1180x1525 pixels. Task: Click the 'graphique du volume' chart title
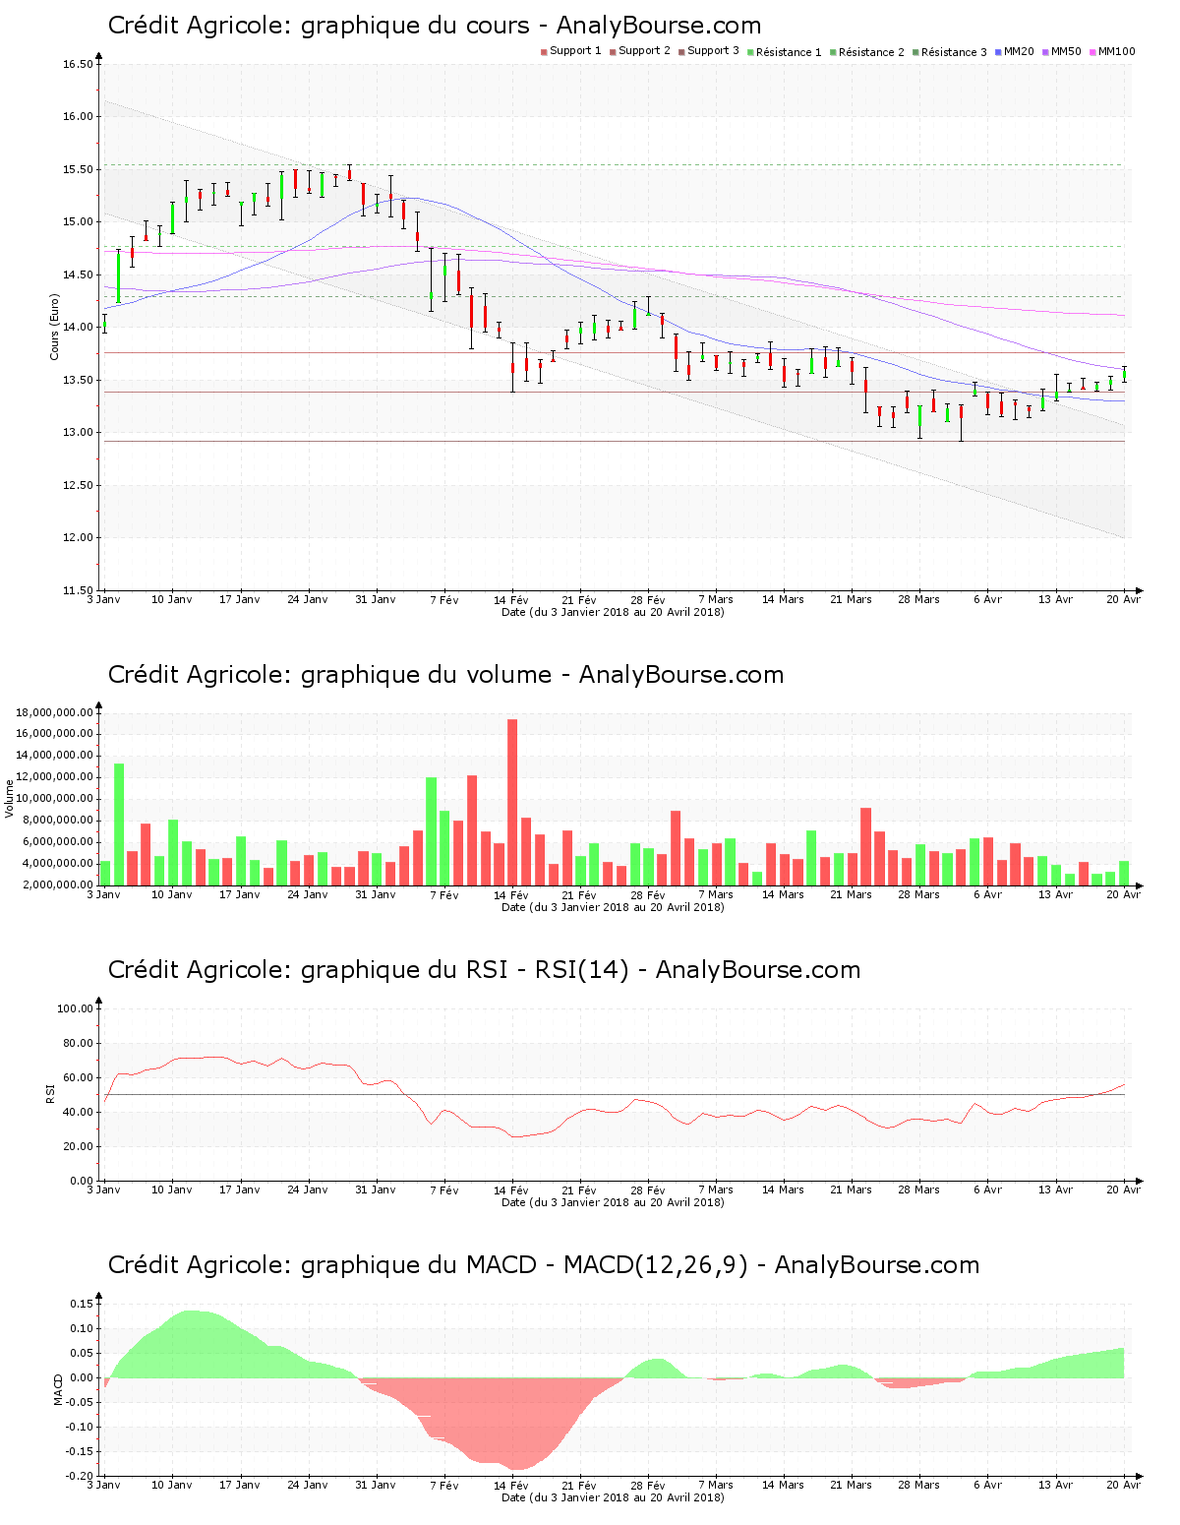tap(445, 675)
